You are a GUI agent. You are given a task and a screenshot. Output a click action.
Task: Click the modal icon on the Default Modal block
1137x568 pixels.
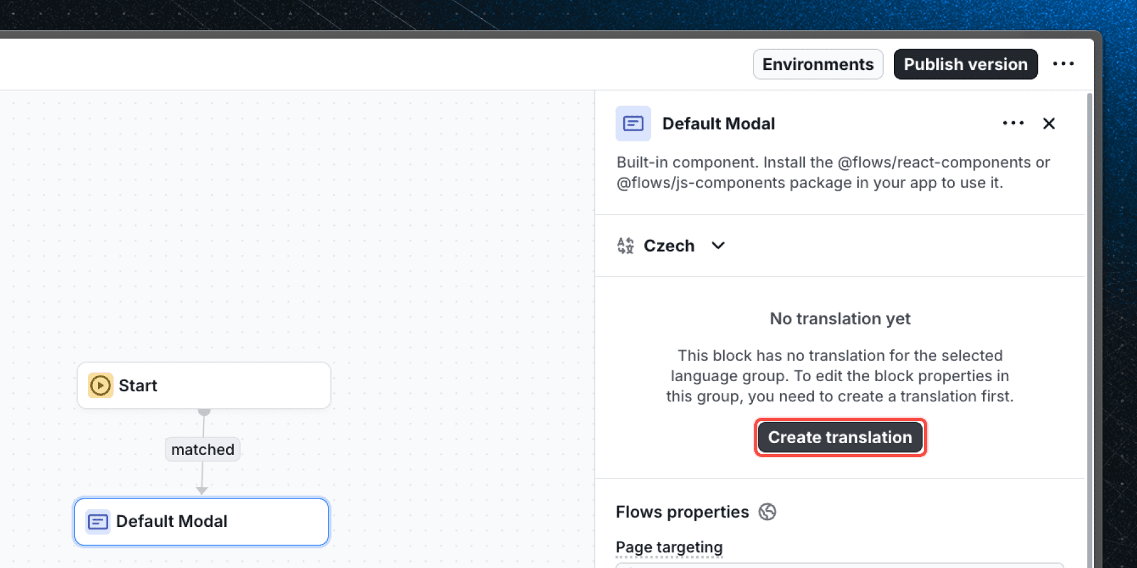tap(98, 522)
